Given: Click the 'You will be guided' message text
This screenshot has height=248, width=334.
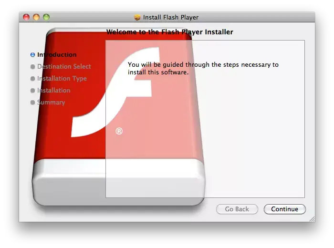Looking at the screenshot, I should click(203, 68).
